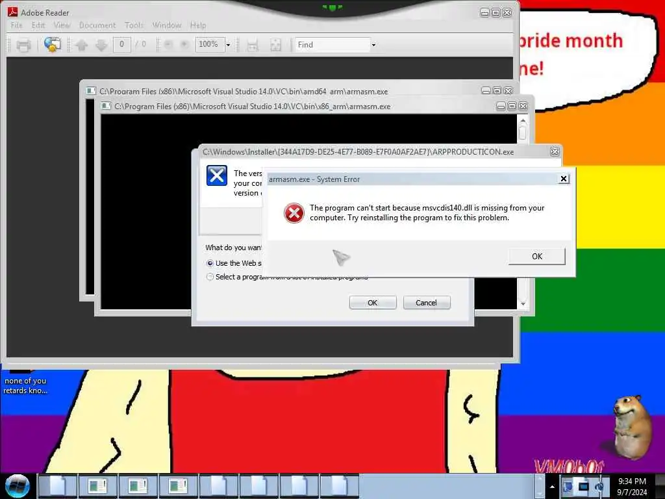
Task: Click the red error icon in System Error
Action: click(x=294, y=213)
